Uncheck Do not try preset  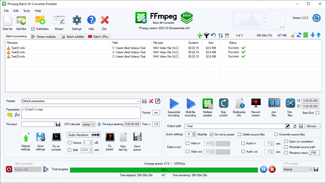[212, 134]
